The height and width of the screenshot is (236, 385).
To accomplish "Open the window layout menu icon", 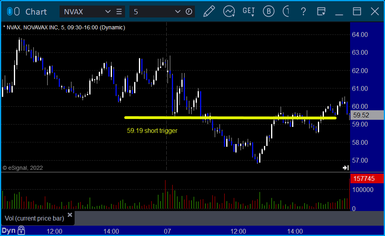I will pyautogui.click(x=321, y=11).
